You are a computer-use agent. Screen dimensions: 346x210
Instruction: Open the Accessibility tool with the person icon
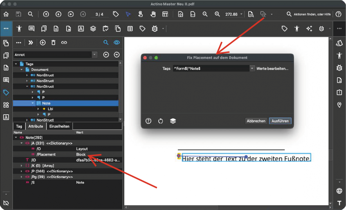pos(19,29)
